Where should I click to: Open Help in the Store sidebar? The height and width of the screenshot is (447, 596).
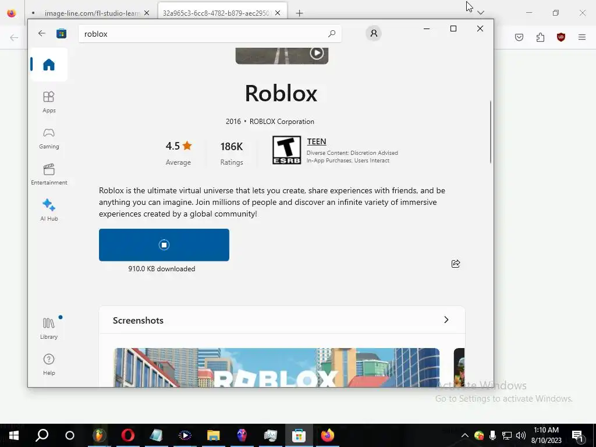point(49,364)
